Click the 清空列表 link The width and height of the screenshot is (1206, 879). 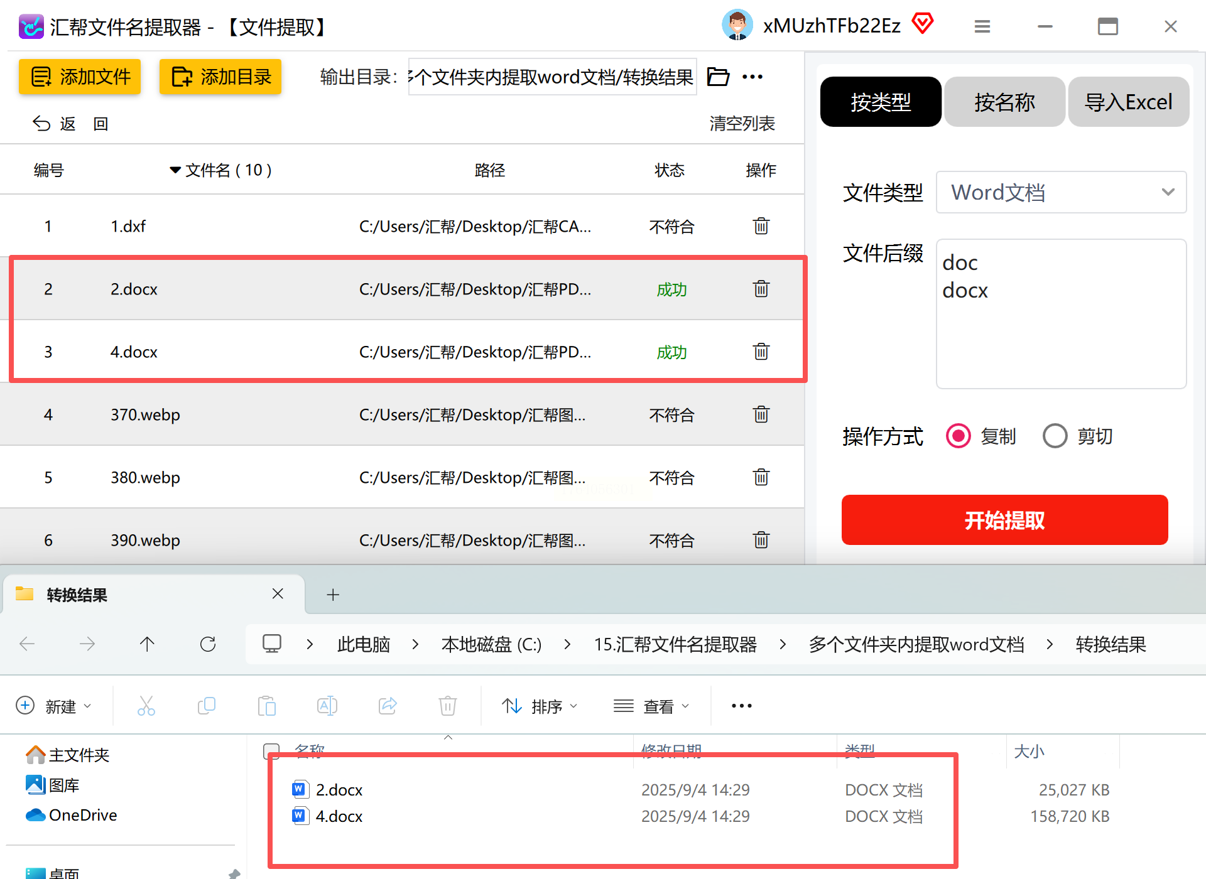tap(742, 124)
